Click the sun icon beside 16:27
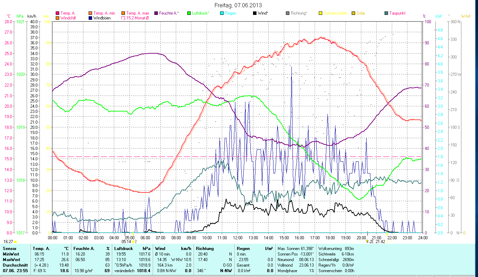 (15, 242)
